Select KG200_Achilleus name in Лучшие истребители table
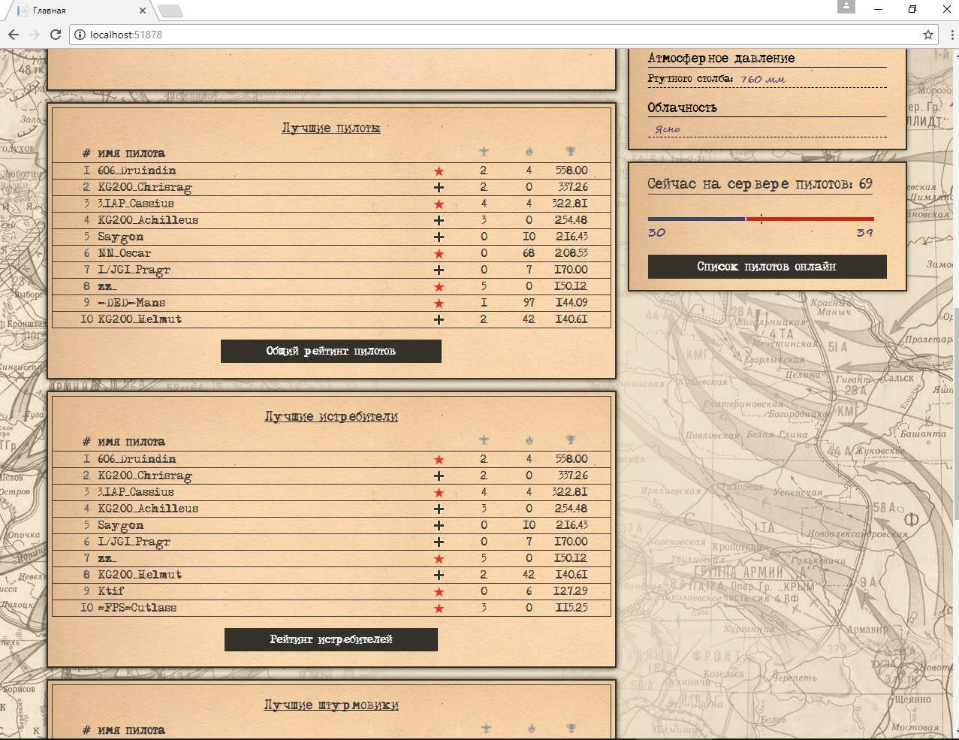The image size is (959, 740). click(148, 509)
